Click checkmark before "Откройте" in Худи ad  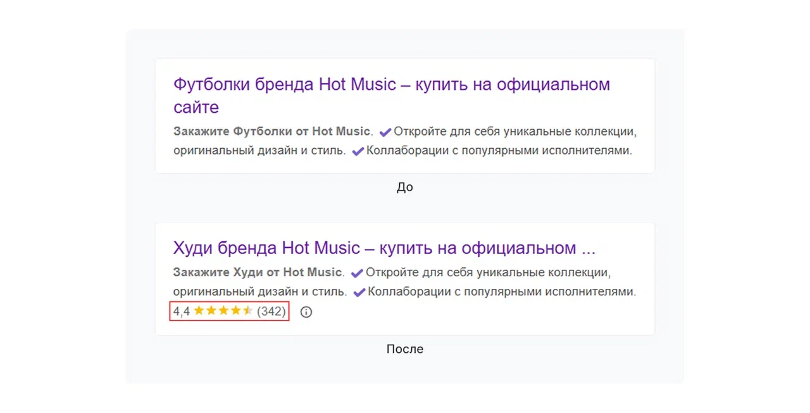[357, 273]
